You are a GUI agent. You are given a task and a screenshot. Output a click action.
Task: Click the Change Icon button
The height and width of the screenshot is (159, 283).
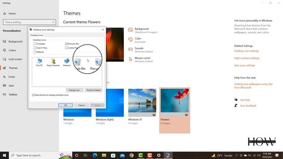[x=75, y=90]
